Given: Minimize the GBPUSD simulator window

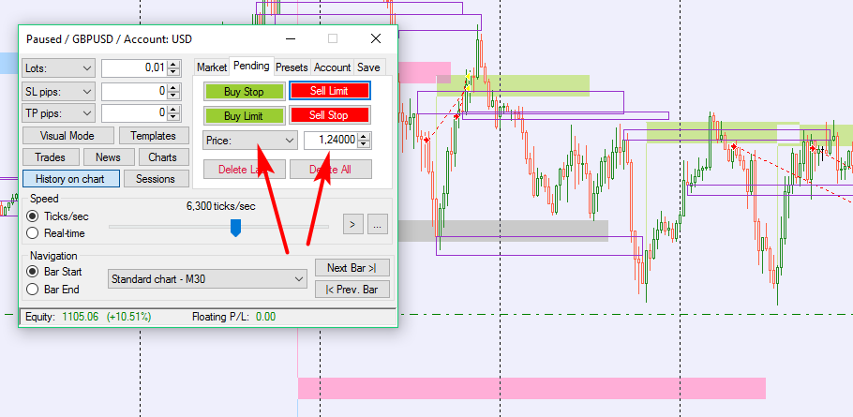Looking at the screenshot, I should [291, 38].
